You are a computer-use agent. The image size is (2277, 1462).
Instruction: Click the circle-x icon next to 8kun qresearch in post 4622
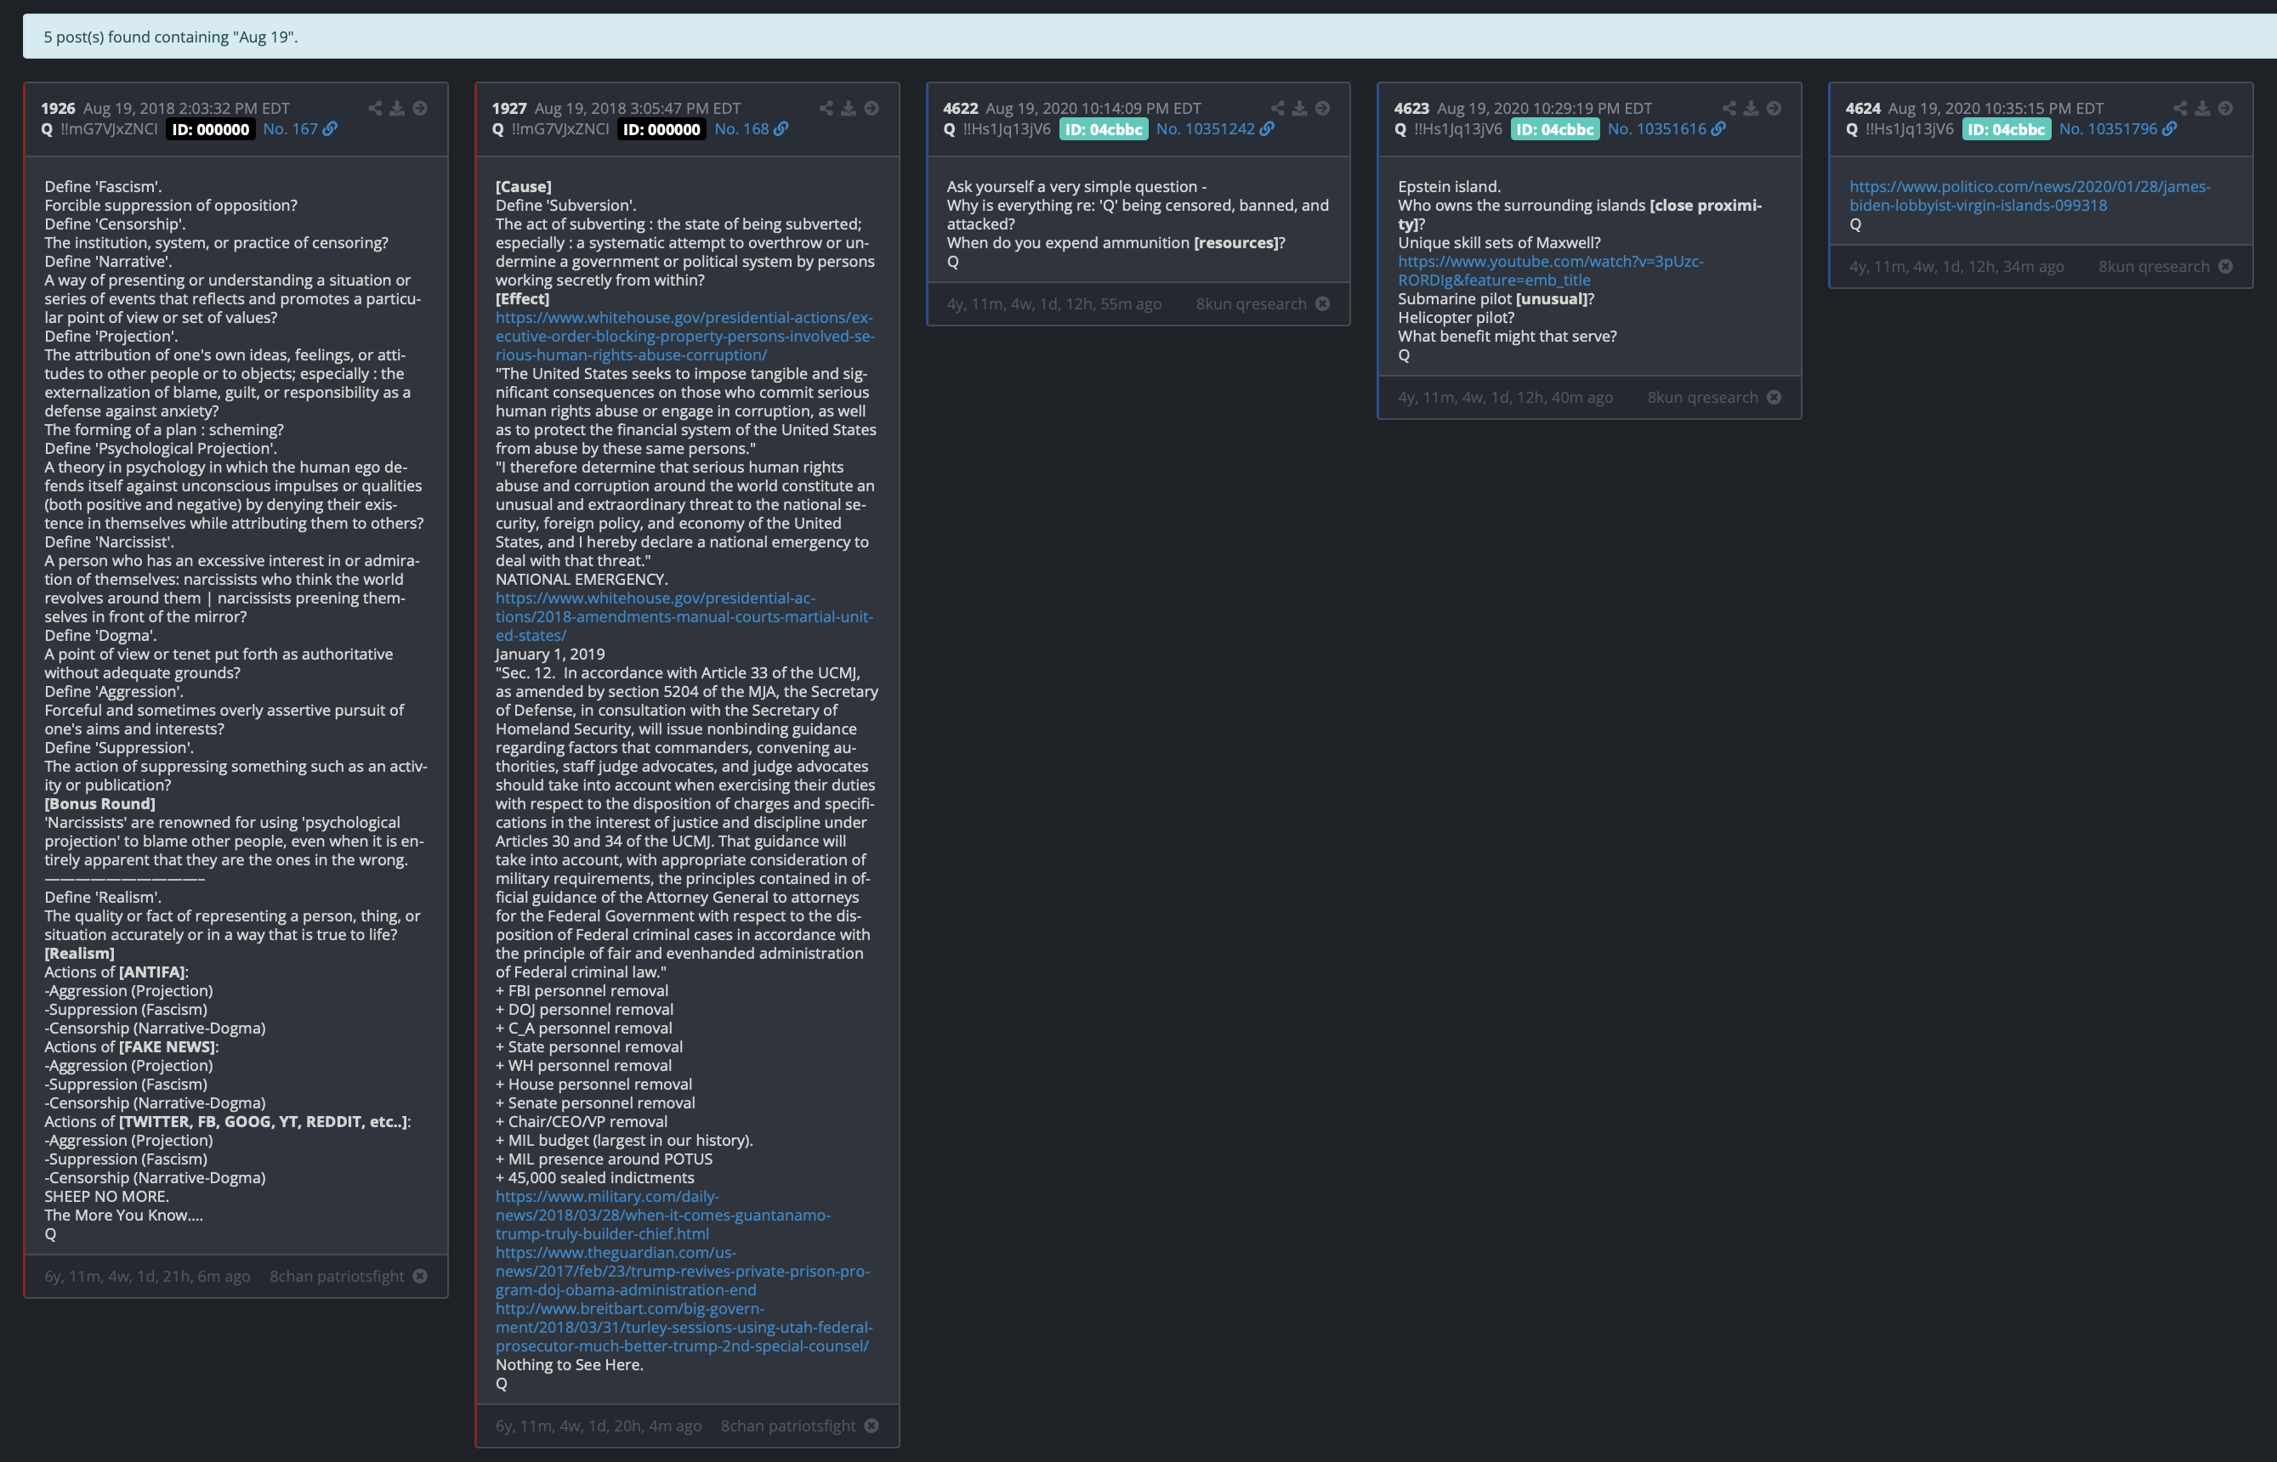coord(1322,303)
